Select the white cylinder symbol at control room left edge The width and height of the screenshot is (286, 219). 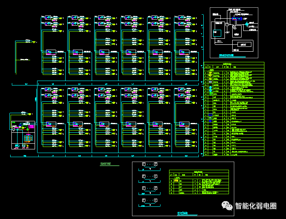pos(14,129)
